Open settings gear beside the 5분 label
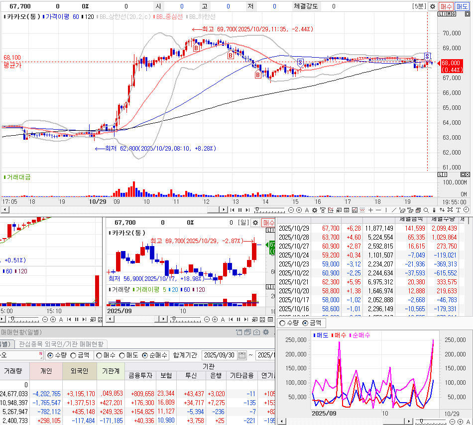Viewport: 473px width, 425px height. (433, 6)
